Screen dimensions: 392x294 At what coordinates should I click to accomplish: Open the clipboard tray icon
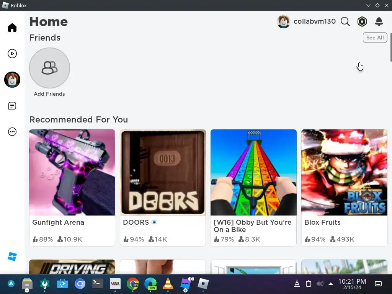tap(309, 284)
